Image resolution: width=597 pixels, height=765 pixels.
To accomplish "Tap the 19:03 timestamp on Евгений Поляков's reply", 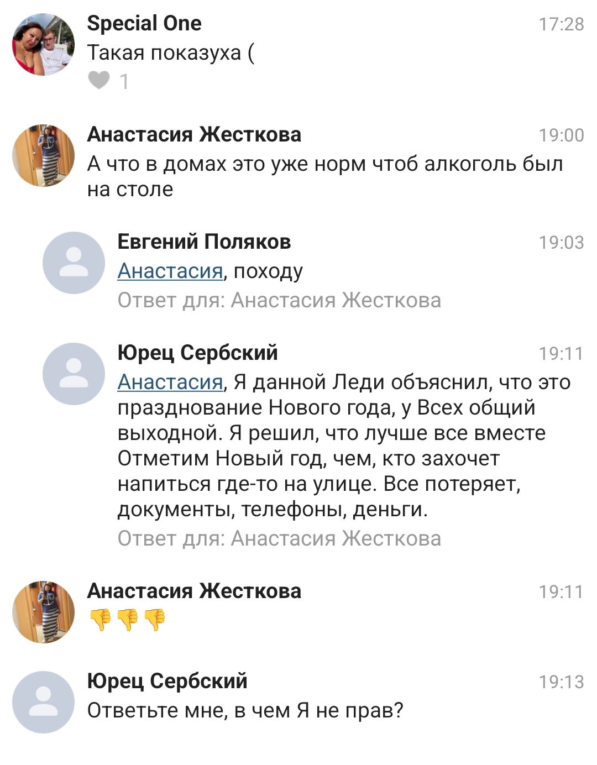I will tap(561, 242).
